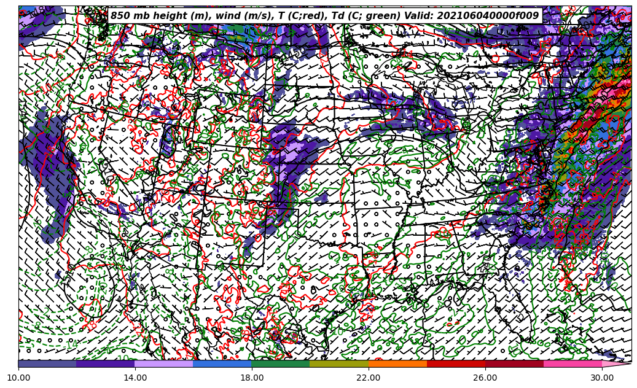Select the olive 20–22 colorbar segment
Viewport: 637px width, 388px height.
339,363
